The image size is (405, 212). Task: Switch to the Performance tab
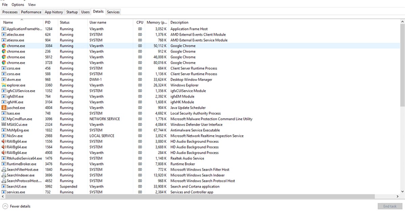(x=31, y=12)
